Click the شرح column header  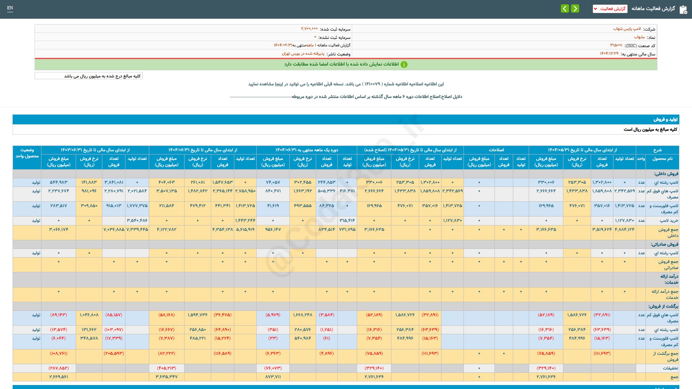point(657,150)
